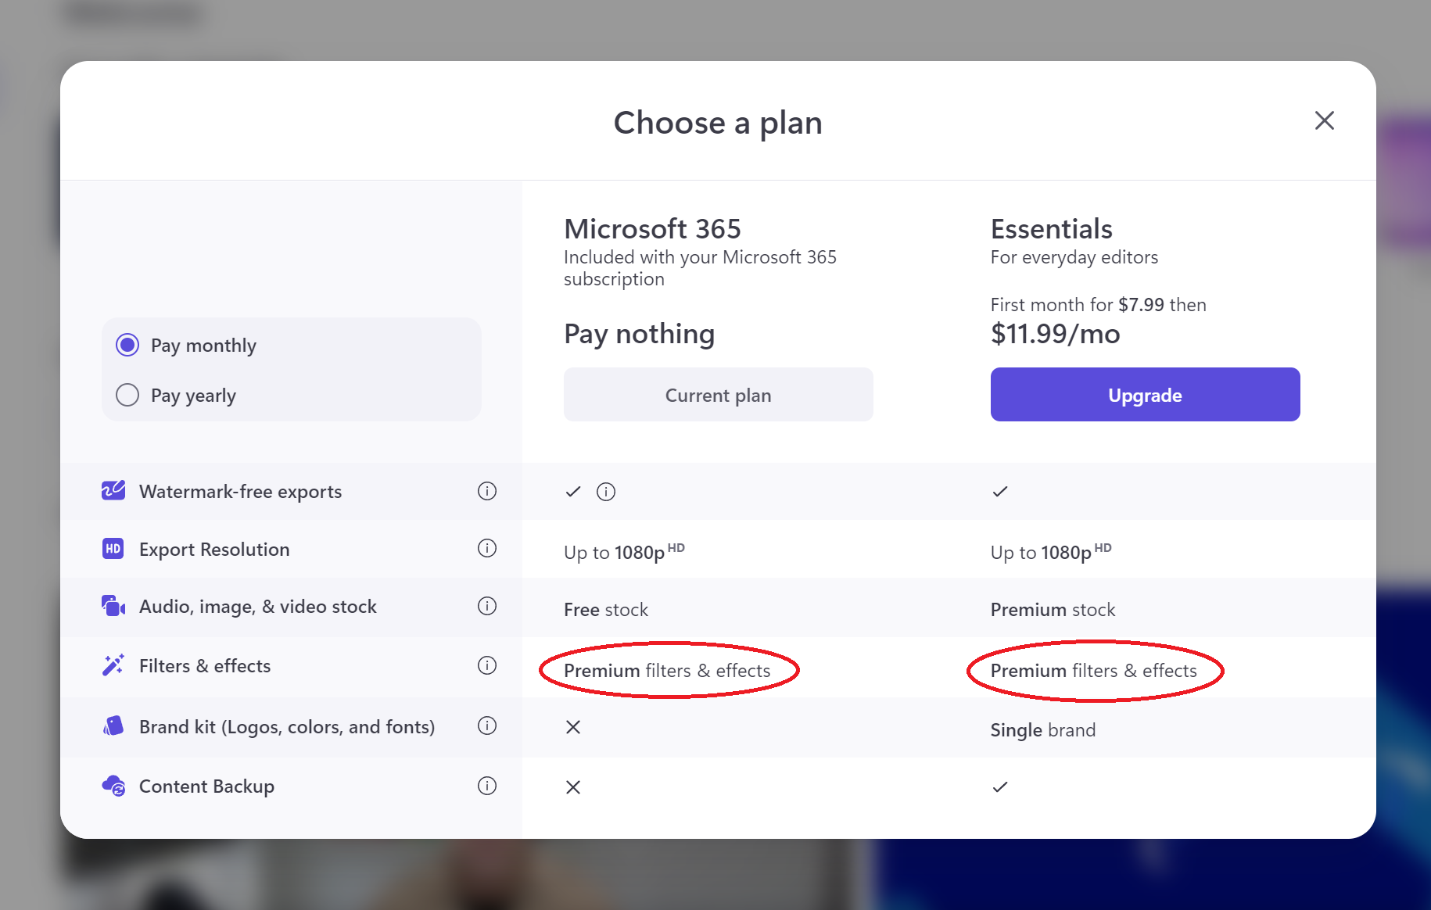
Task: Click the Content Backup cloud icon
Action: 113,786
